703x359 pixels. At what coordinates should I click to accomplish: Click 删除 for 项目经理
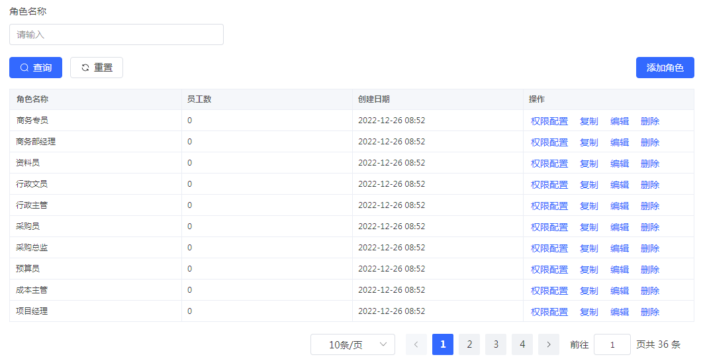650,312
